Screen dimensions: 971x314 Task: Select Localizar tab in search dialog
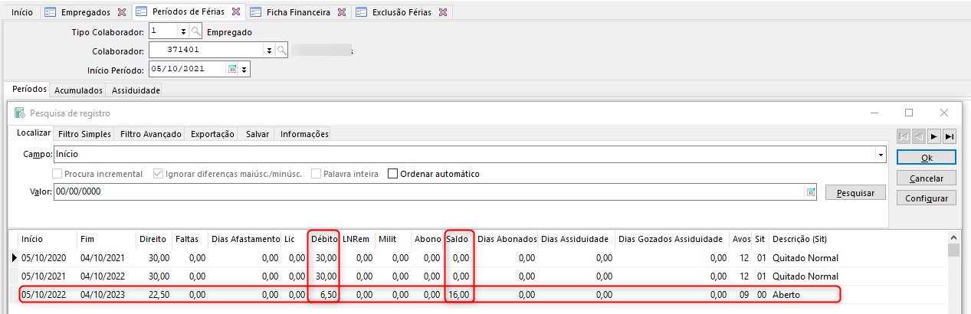point(34,133)
